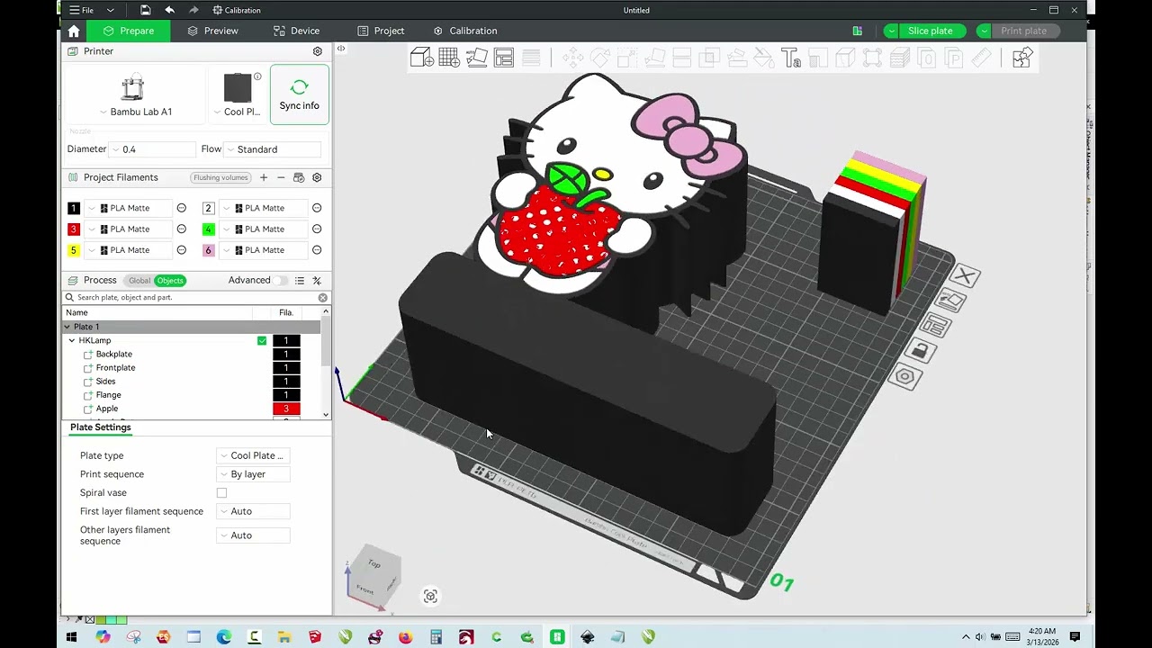Open the title bar Calibration menu
This screenshot has width=1152, height=648.
pos(237,10)
